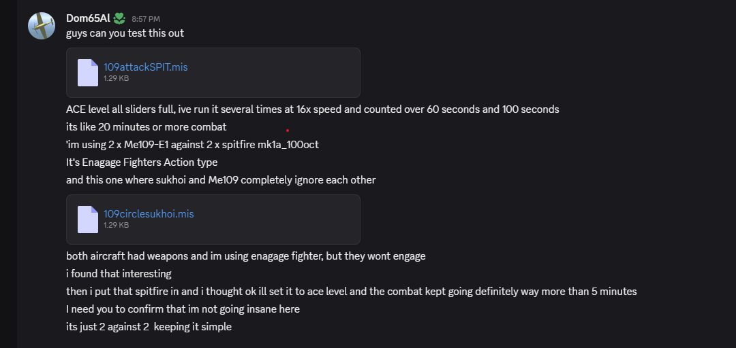The image size is (736, 348).
Task: Click the line mentioning 2 x Me109-E1
Action: click(192, 145)
